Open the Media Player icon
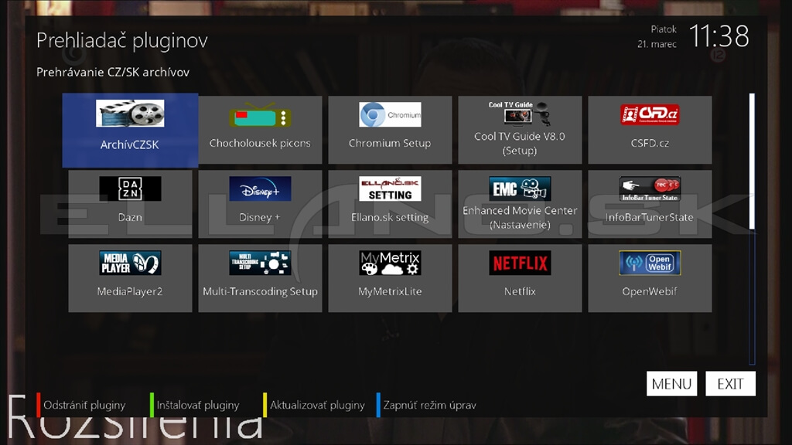Viewport: 792px width, 445px height. [130, 263]
